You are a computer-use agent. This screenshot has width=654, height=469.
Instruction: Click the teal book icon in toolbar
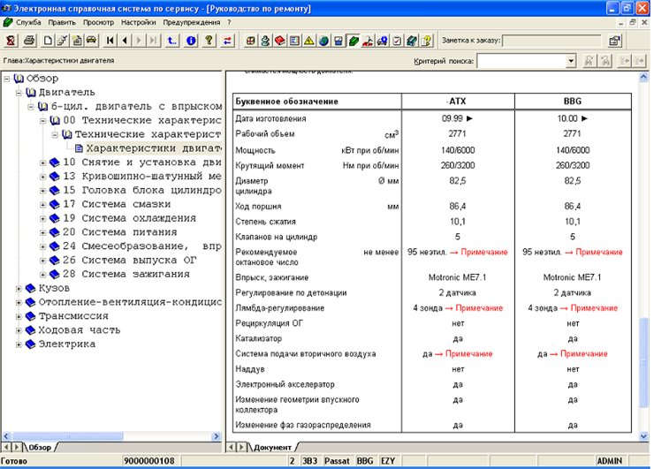[412, 41]
